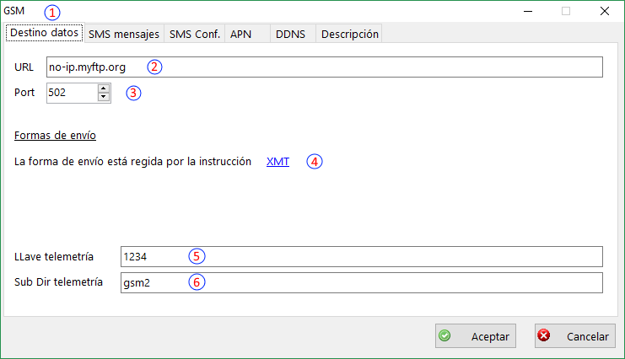Viewport: 625px width, 359px height.
Task: Increase Port value with the up arrow
Action: coord(105,88)
